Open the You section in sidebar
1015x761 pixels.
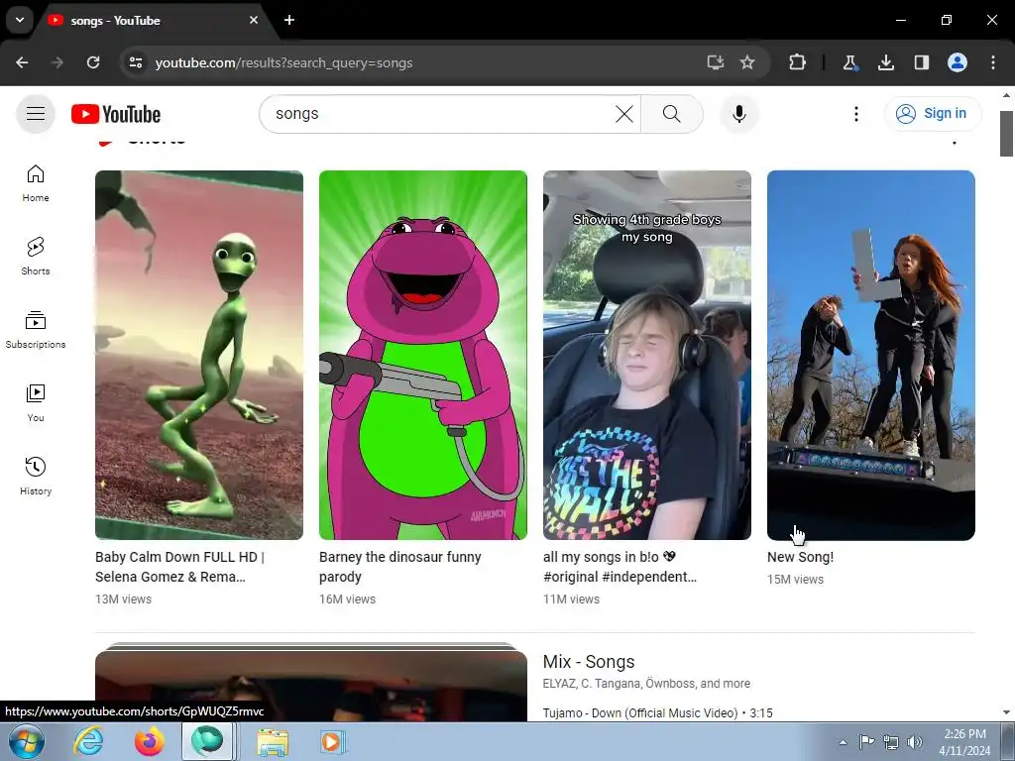(x=36, y=403)
